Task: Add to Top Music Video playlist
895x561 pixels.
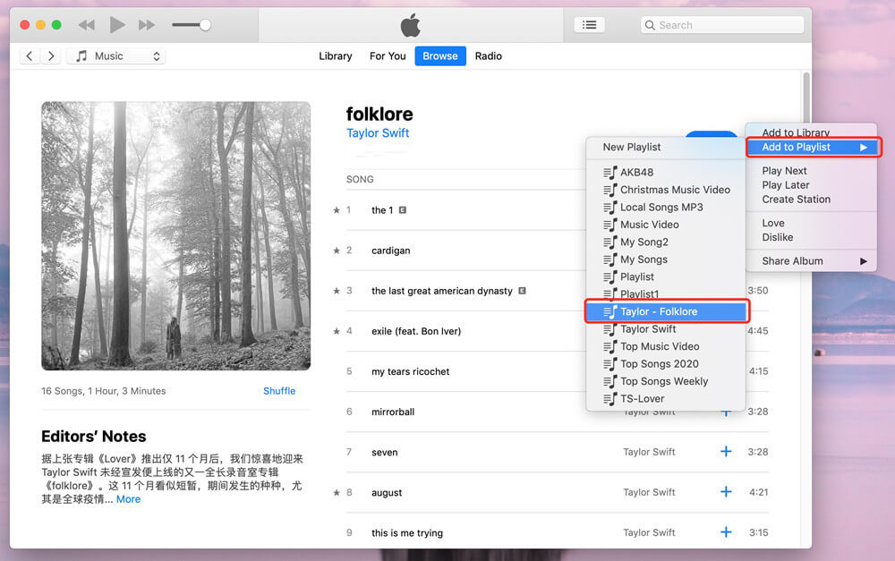Action: point(666,346)
